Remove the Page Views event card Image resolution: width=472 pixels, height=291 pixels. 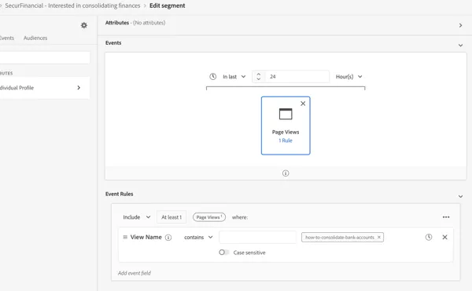303,104
